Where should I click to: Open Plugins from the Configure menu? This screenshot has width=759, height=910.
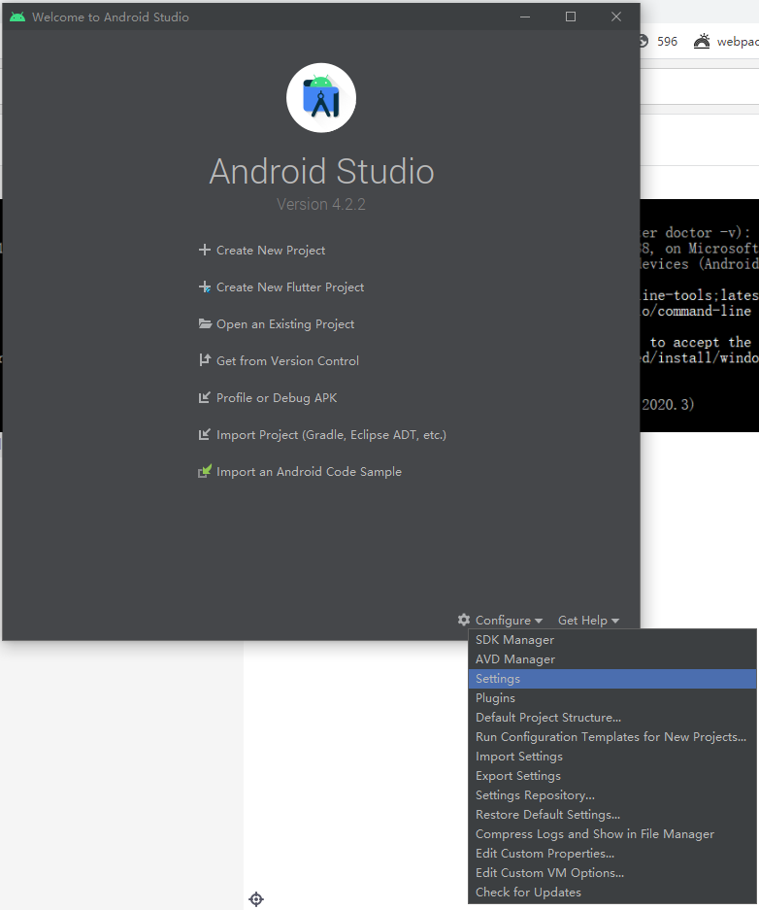pyautogui.click(x=612, y=698)
